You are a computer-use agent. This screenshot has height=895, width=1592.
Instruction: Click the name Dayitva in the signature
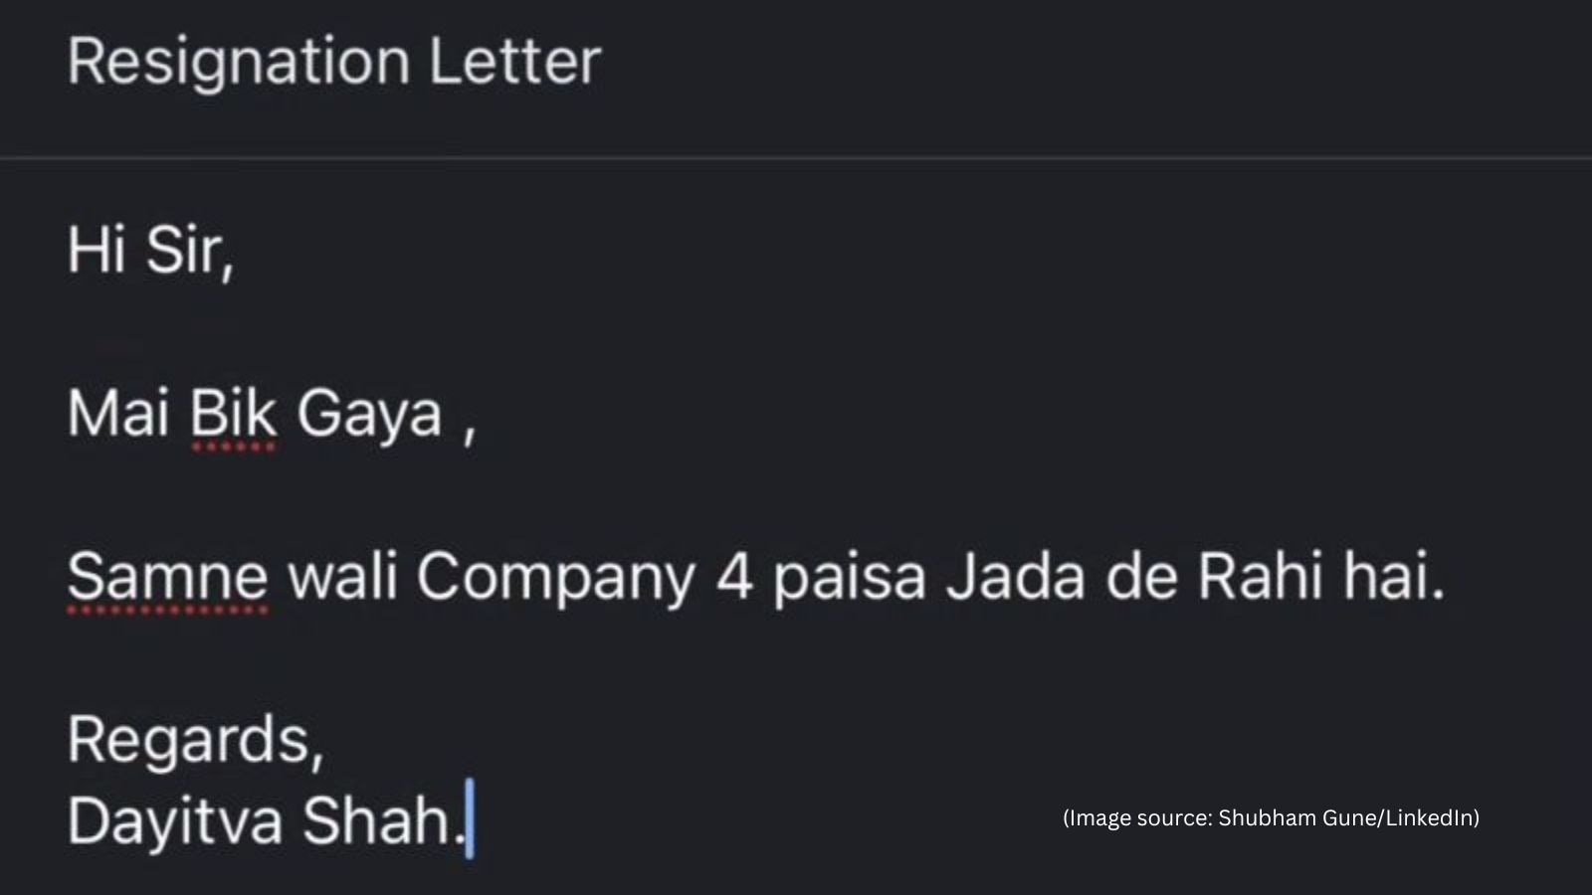click(175, 823)
